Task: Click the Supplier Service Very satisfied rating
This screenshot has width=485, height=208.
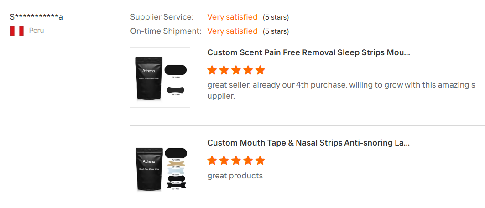Action: 232,17
